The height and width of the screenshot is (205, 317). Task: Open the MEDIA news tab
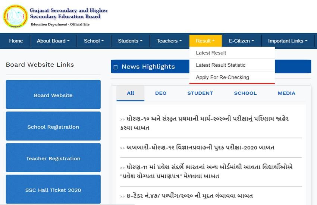click(x=286, y=93)
